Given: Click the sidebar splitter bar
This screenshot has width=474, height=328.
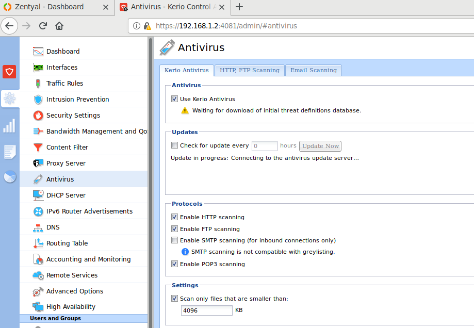Looking at the screenshot, I should (x=150, y=182).
